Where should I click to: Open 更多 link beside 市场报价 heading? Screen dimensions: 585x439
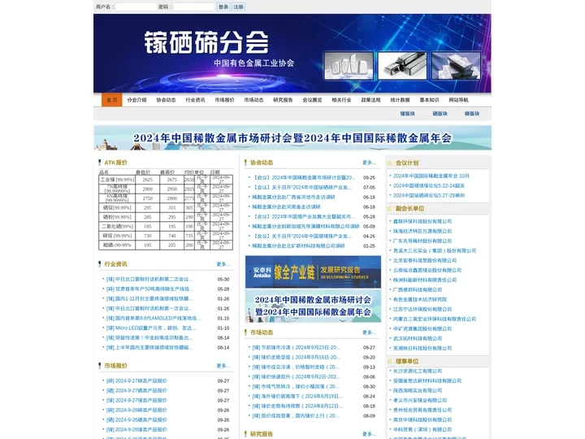coord(223,366)
